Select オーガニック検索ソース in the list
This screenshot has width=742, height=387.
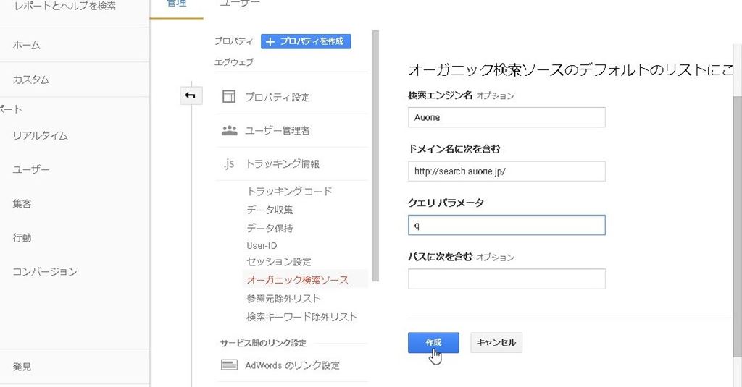(297, 280)
